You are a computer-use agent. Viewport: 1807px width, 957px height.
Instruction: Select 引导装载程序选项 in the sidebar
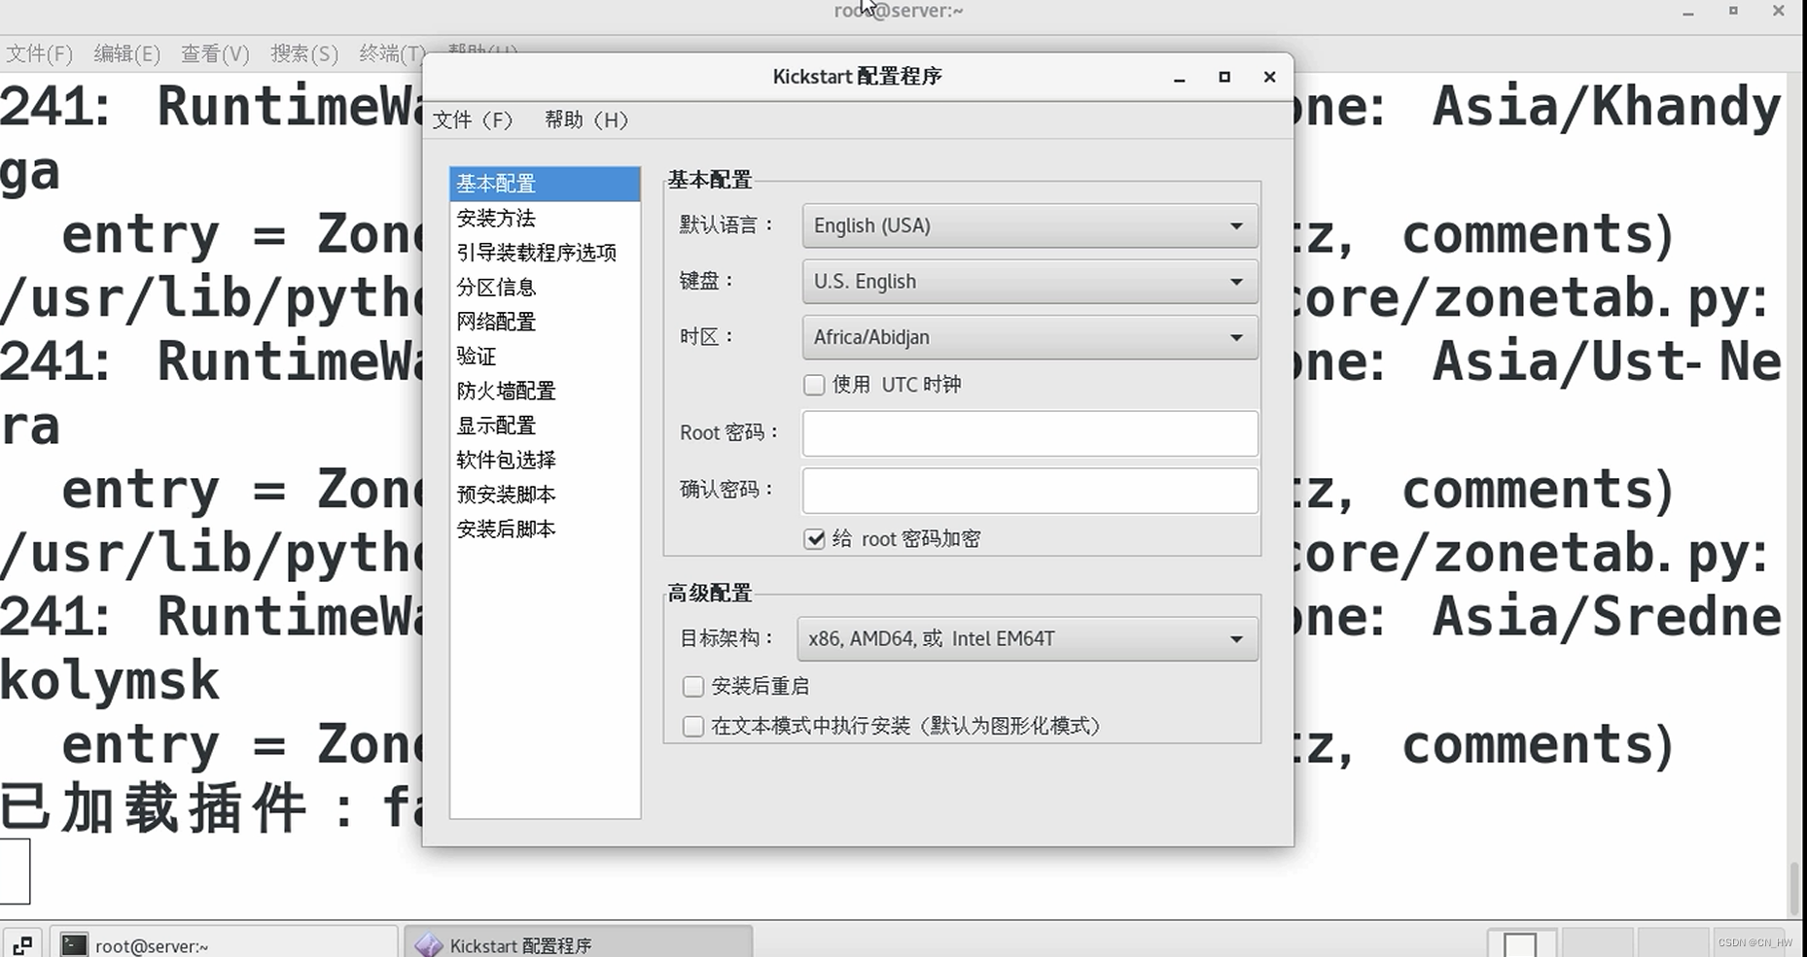(545, 253)
